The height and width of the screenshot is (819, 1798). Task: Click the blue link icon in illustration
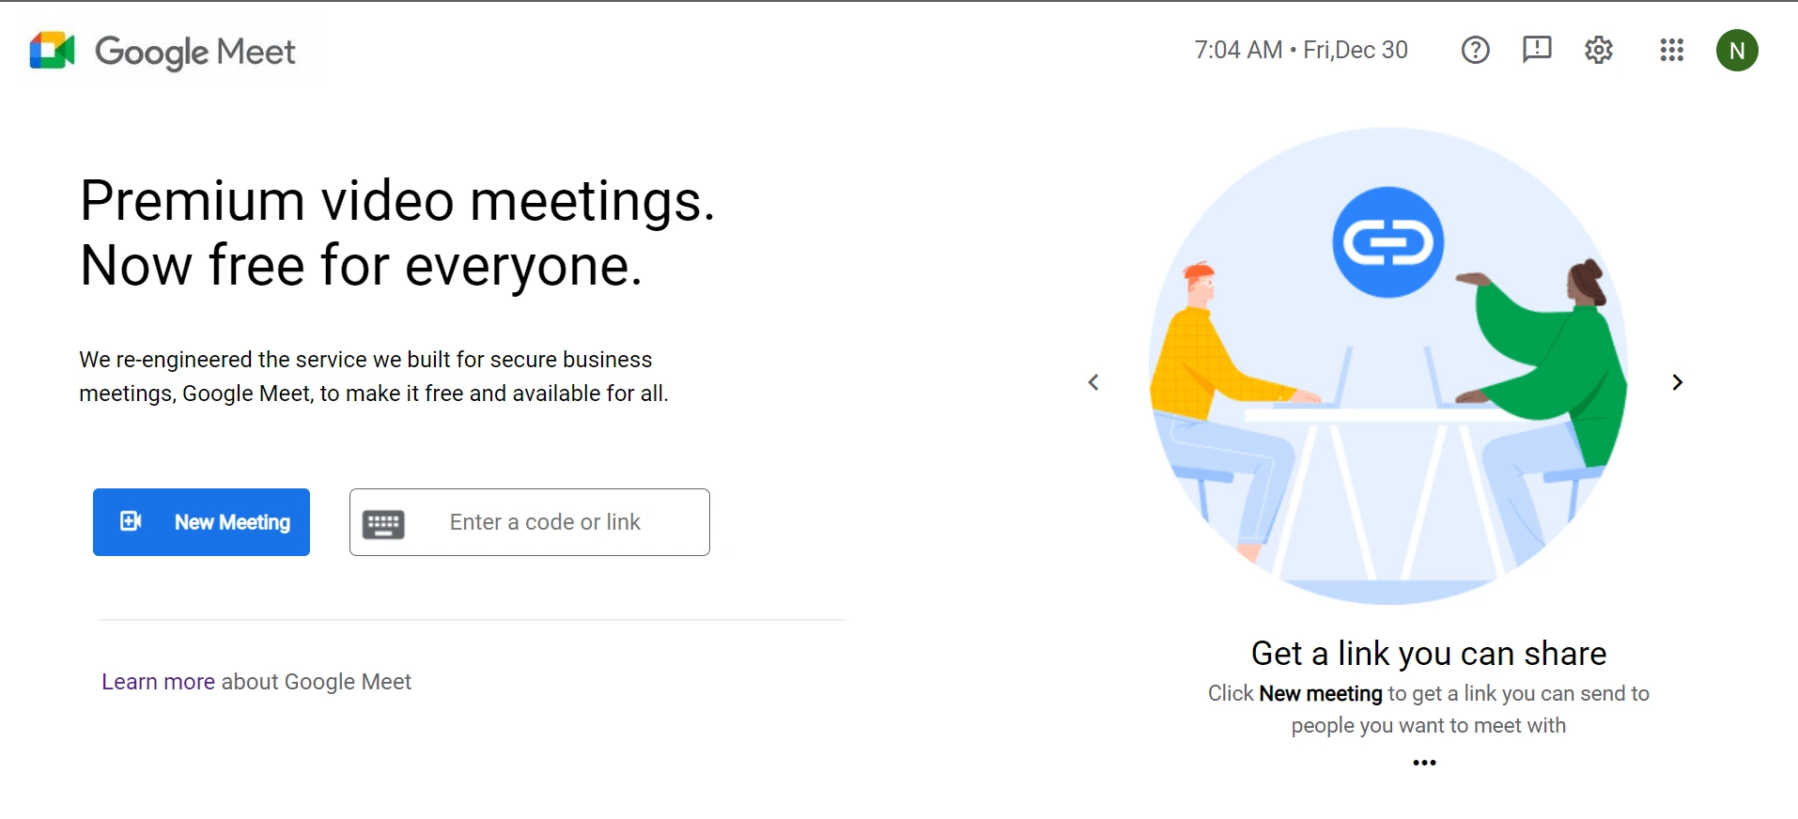(x=1387, y=242)
